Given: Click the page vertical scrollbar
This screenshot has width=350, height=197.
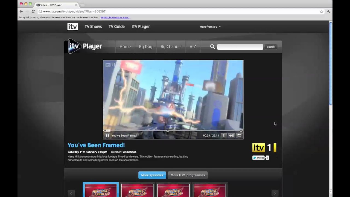Looking at the screenshot, I should click(331, 63).
